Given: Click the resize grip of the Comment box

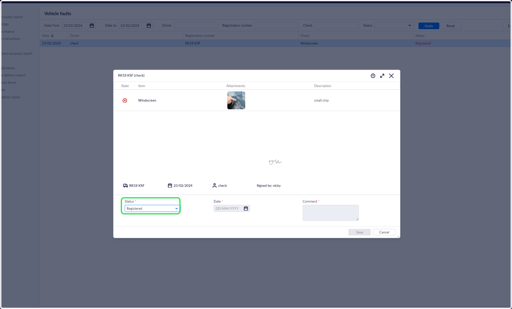Looking at the screenshot, I should (357, 219).
